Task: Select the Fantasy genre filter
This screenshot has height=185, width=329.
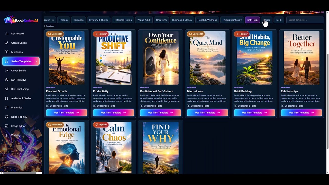Action: (64, 20)
